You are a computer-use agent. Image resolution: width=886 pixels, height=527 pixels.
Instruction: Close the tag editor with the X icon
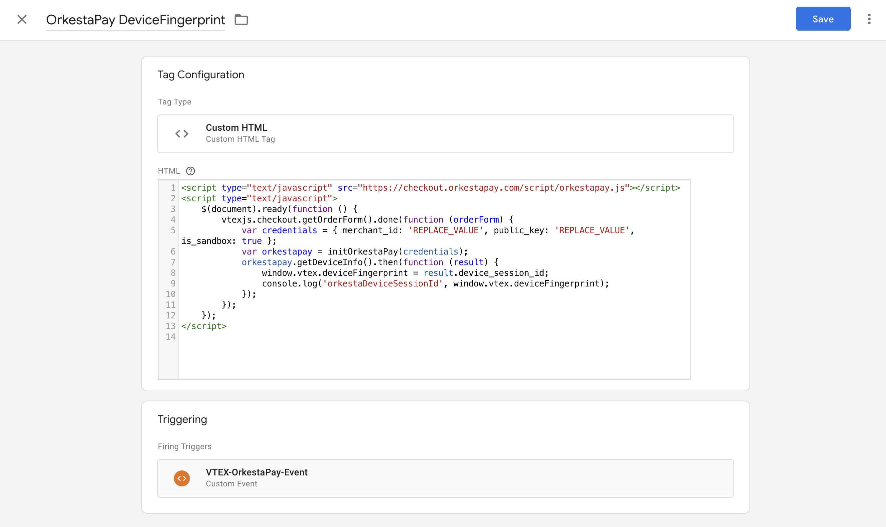pos(22,19)
